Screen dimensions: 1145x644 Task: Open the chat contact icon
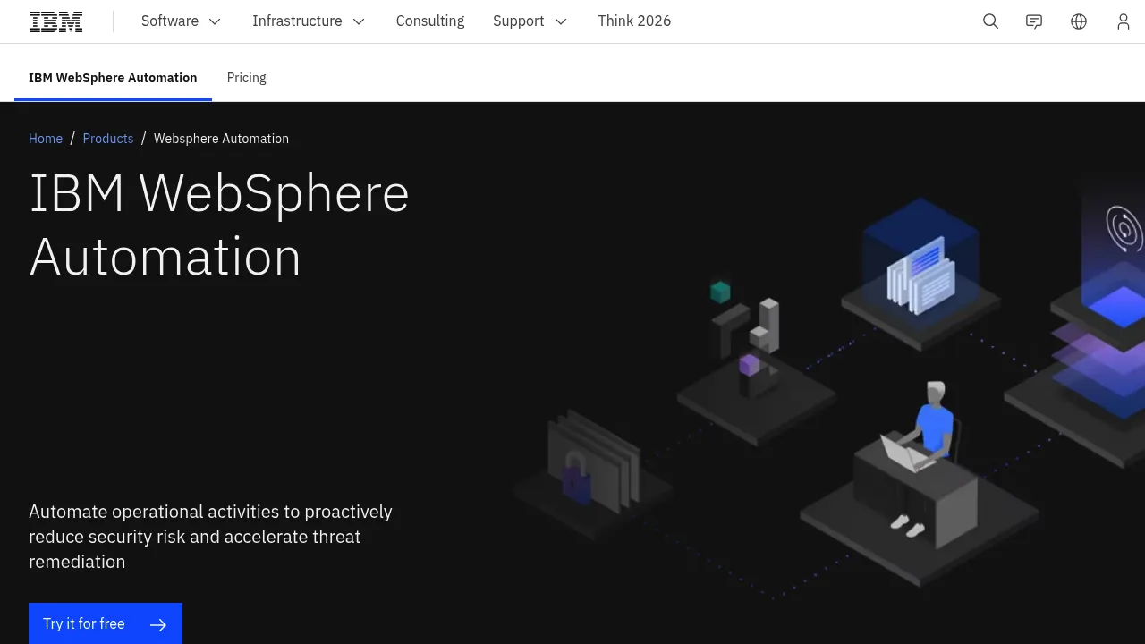tap(1034, 21)
